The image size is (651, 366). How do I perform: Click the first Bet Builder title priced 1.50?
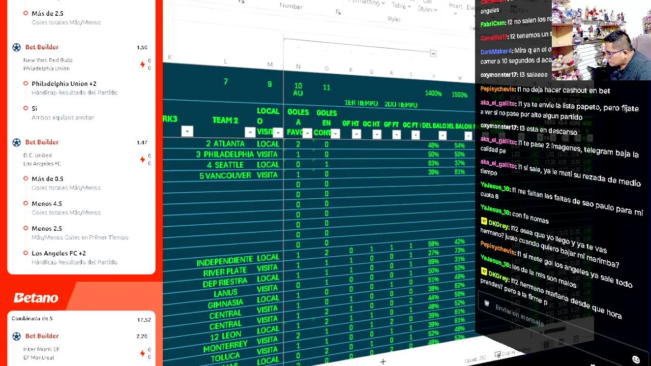coord(42,47)
